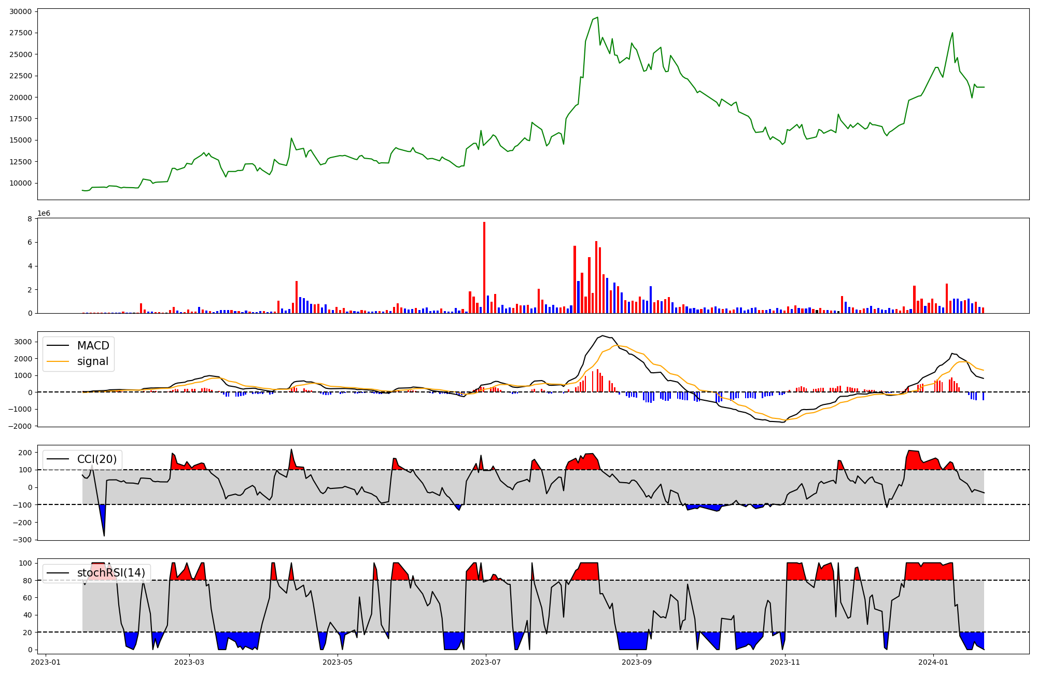Click the 30000 price axis label
The width and height of the screenshot is (1037, 674).
coord(21,11)
